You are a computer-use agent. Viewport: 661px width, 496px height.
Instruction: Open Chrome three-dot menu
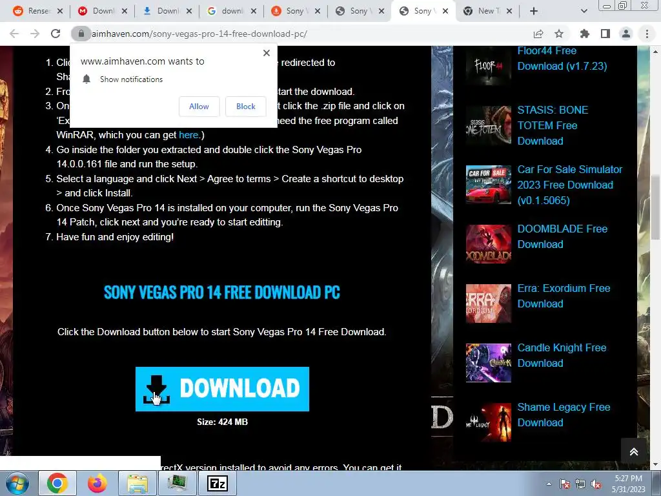tap(647, 34)
